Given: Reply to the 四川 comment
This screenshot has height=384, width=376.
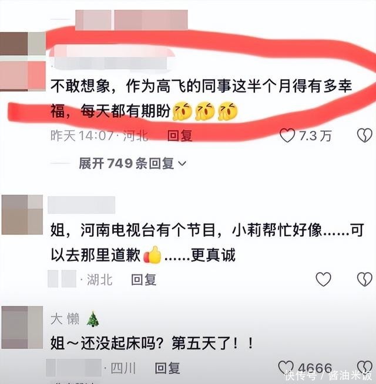Looking at the screenshot, I should [x=167, y=368].
